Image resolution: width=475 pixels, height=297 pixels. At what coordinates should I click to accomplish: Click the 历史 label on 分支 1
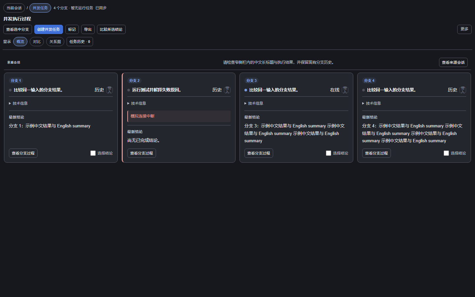click(x=99, y=90)
